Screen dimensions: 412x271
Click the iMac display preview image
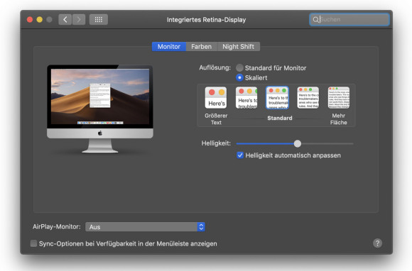100,109
